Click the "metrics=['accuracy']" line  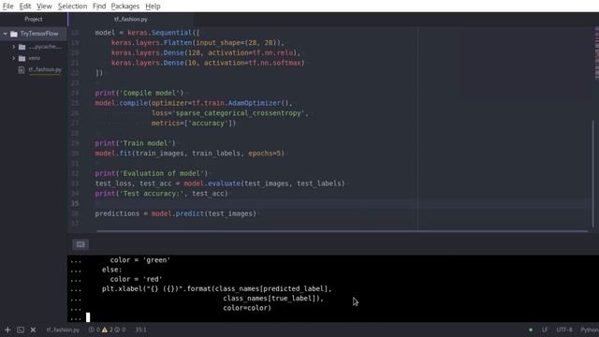coord(194,123)
